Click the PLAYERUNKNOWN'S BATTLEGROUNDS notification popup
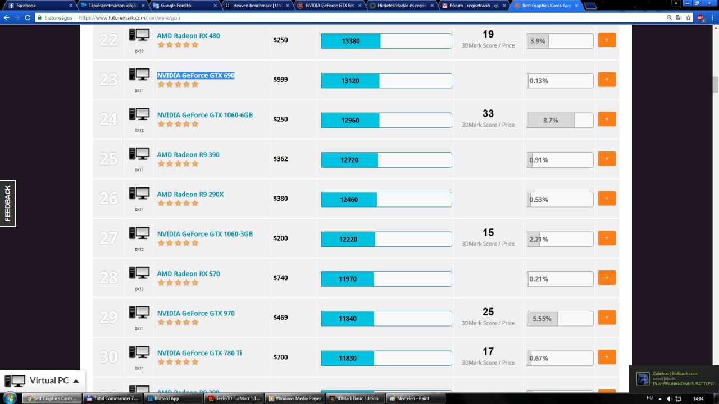The height and width of the screenshot is (404, 719). click(x=674, y=379)
